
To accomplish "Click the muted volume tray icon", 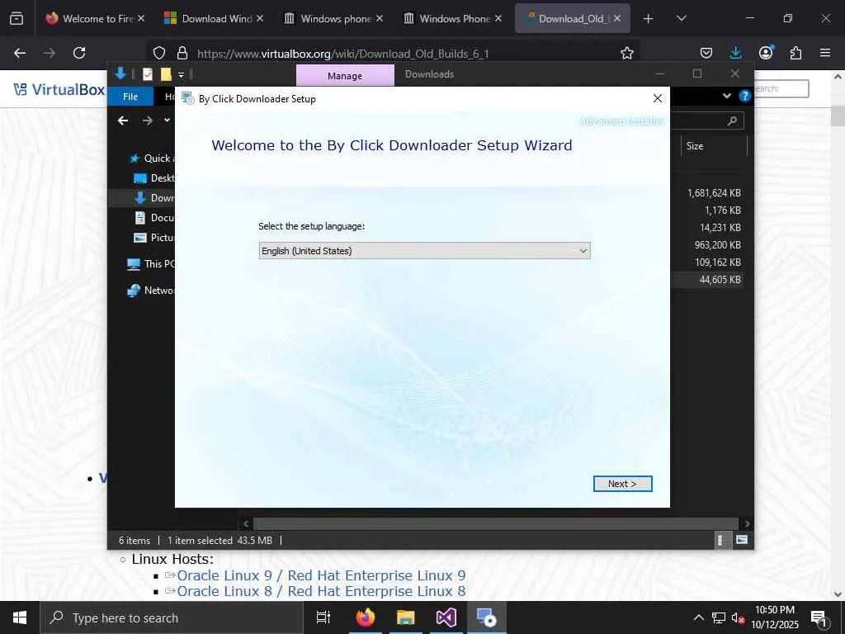I will 738,617.
